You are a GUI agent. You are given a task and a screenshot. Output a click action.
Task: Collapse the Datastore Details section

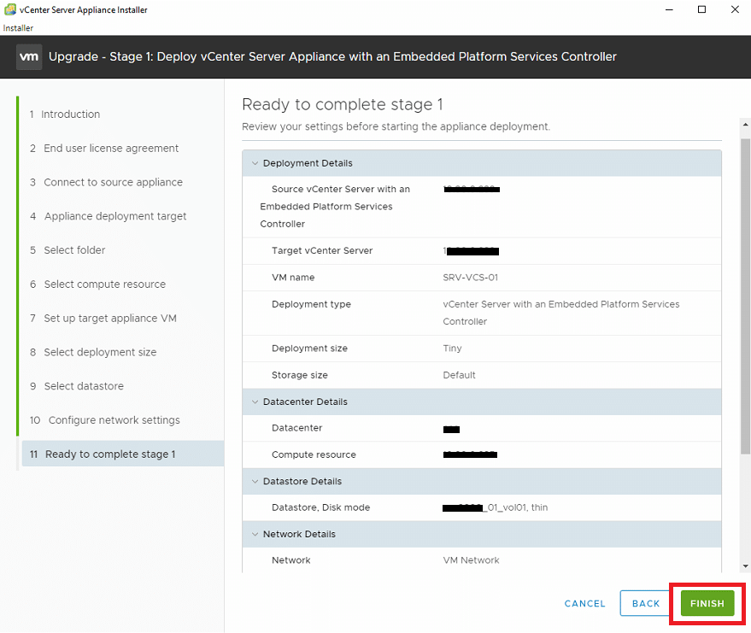coord(255,481)
